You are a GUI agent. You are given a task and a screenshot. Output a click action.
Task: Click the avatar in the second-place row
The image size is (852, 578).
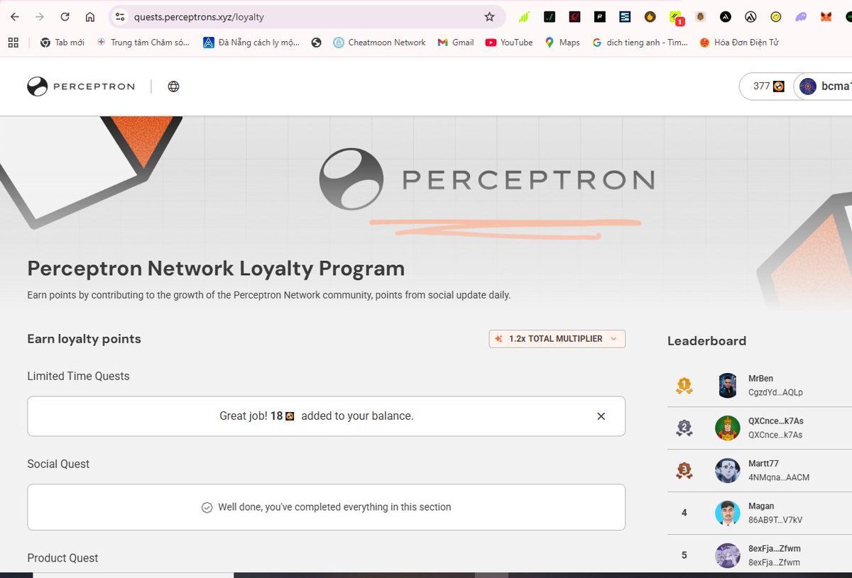[728, 428]
